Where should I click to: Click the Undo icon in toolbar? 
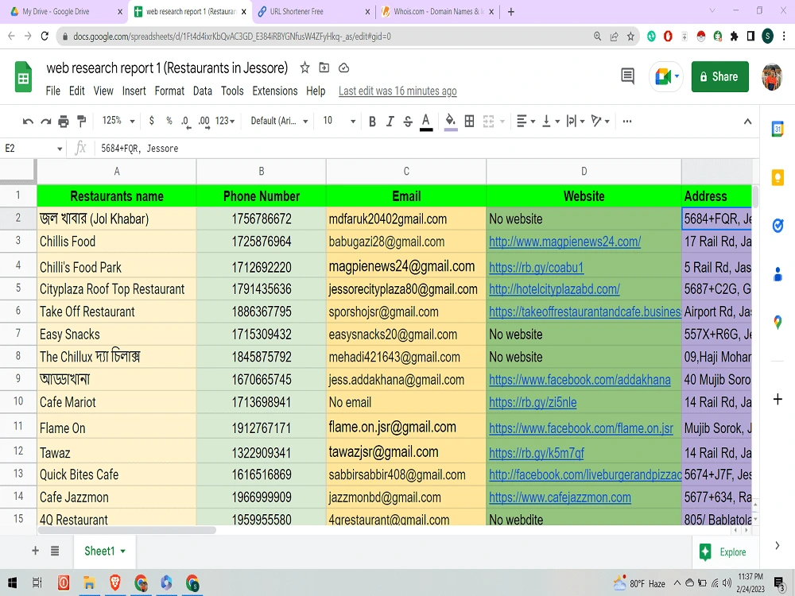(28, 121)
